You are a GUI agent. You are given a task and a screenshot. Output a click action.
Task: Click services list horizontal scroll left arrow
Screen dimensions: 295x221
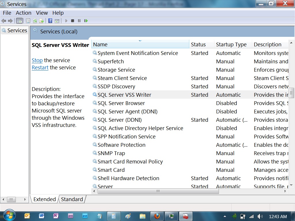[x=94, y=191]
